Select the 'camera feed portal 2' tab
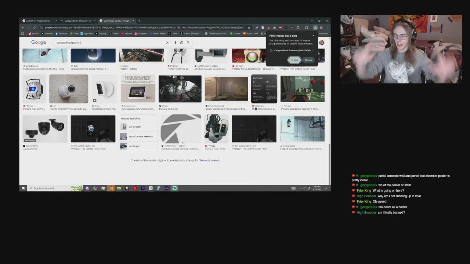This screenshot has width=470, height=264. coord(117,21)
